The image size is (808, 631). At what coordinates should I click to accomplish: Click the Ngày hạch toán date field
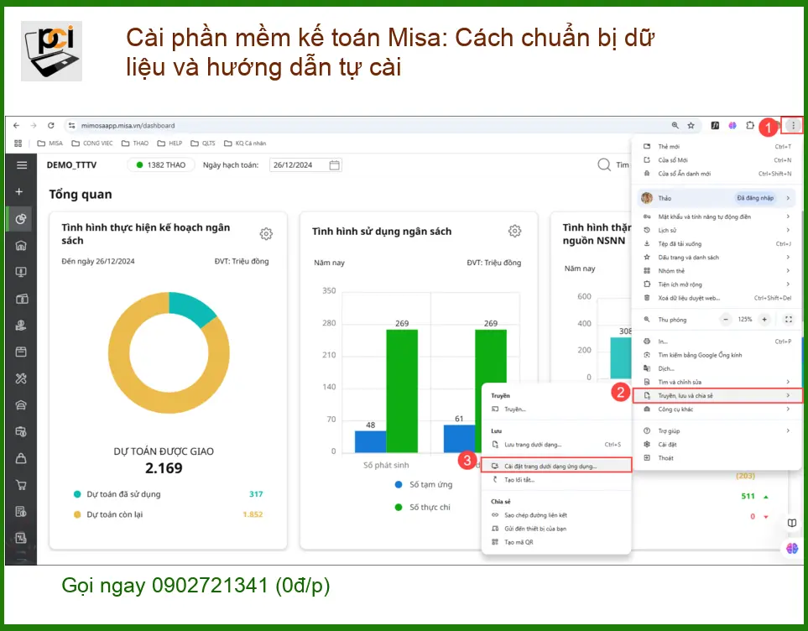tap(305, 165)
